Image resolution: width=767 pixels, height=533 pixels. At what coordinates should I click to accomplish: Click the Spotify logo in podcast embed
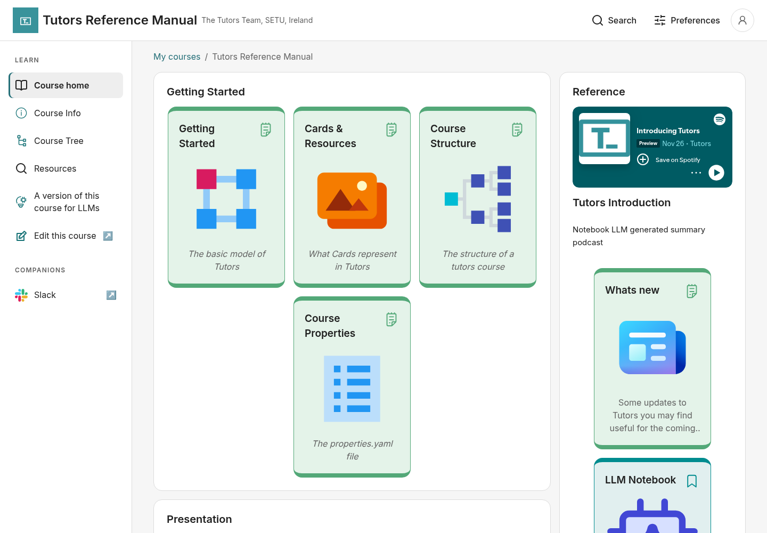pyautogui.click(x=720, y=119)
